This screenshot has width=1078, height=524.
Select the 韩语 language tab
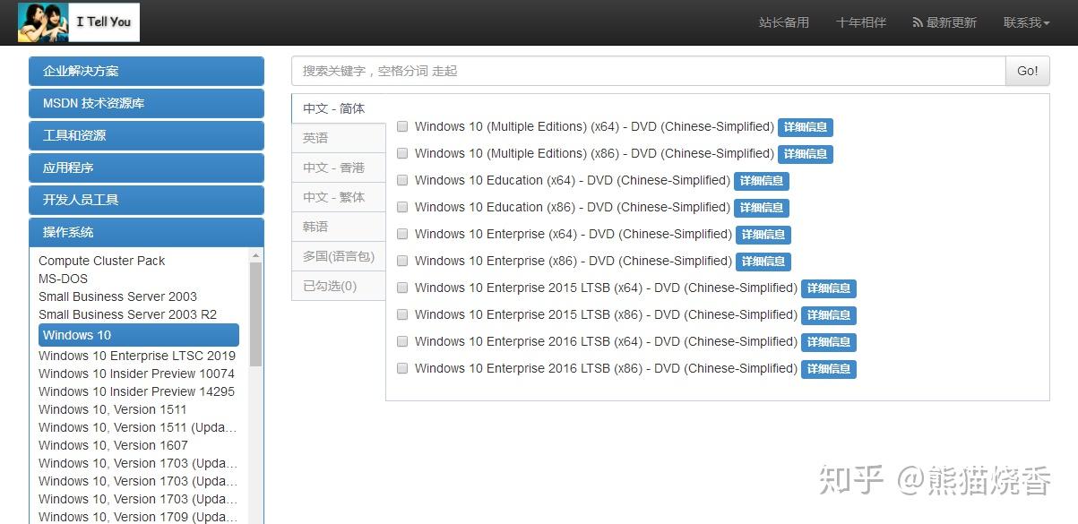(339, 227)
